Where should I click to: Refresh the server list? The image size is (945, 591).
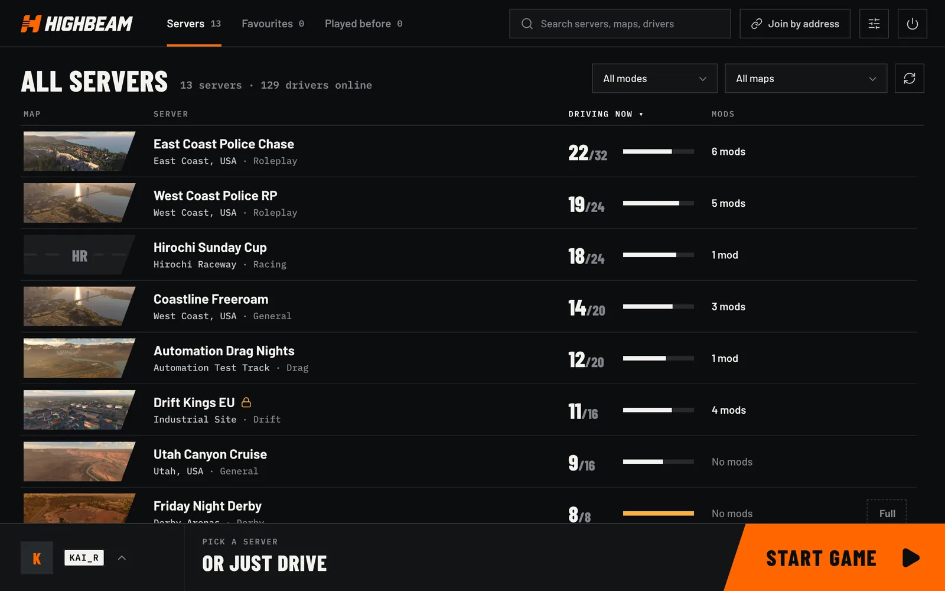click(x=909, y=79)
